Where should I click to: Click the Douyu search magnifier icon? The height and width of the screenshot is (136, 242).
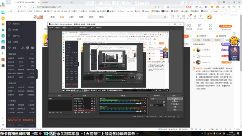tap(165, 17)
